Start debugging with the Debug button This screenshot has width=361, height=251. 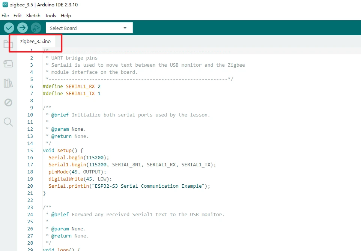(36, 28)
